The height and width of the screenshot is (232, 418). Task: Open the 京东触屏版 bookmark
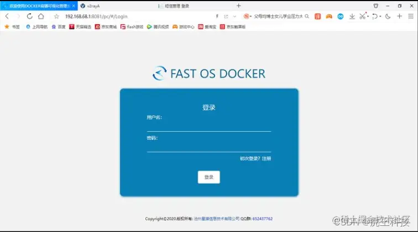tap(232, 27)
